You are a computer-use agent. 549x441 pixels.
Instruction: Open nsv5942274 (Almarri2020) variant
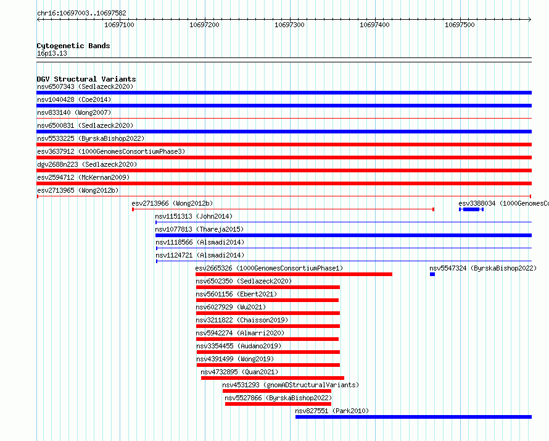(240, 333)
